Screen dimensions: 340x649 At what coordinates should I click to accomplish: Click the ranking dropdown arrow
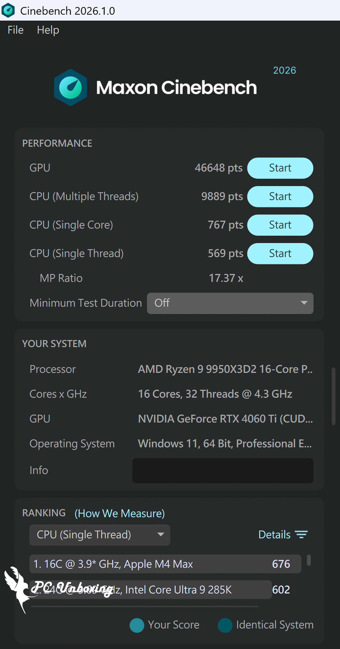click(161, 534)
